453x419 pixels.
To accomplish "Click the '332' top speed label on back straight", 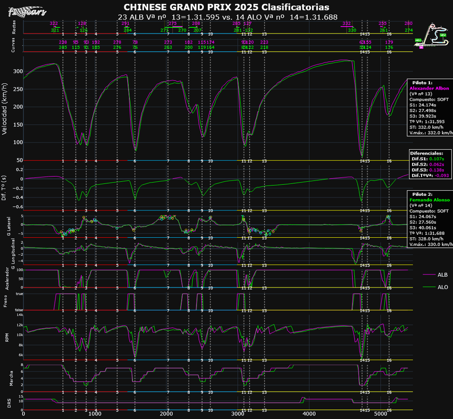I will (347, 24).
